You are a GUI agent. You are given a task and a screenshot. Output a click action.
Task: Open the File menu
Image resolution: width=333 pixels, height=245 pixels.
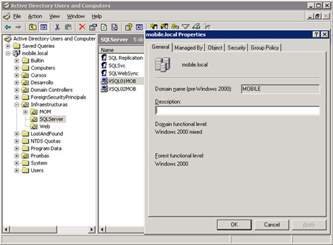17,17
